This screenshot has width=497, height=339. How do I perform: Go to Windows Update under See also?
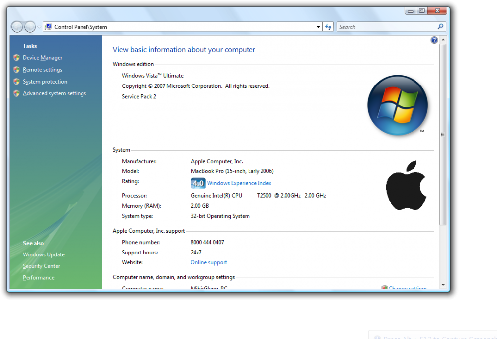[44, 254]
